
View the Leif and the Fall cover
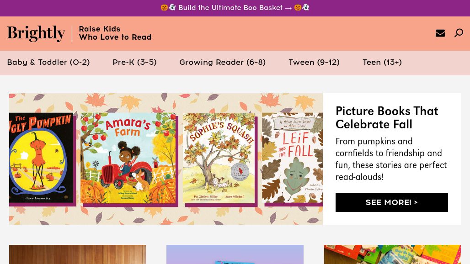[x=292, y=158]
